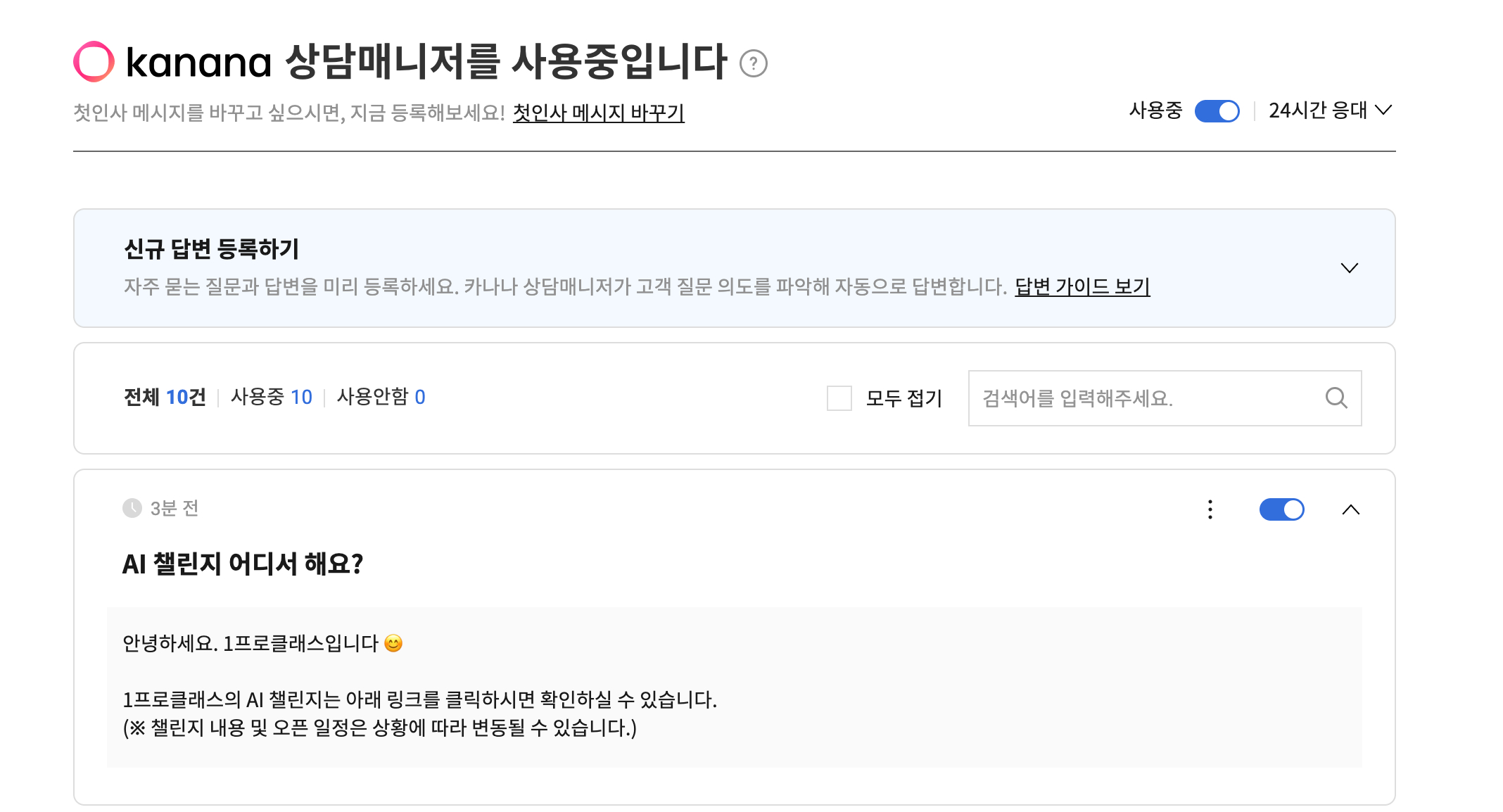Click the 검색어를 입력해주세요 search field
Screen dimensions: 1503x812
coord(1147,398)
